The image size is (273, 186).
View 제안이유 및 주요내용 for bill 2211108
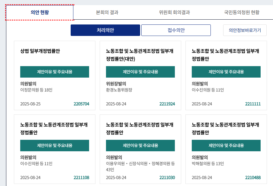(x=55, y=146)
